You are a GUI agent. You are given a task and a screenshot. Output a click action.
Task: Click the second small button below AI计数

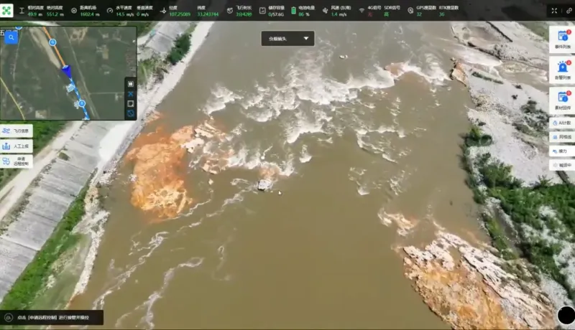[x=562, y=137]
